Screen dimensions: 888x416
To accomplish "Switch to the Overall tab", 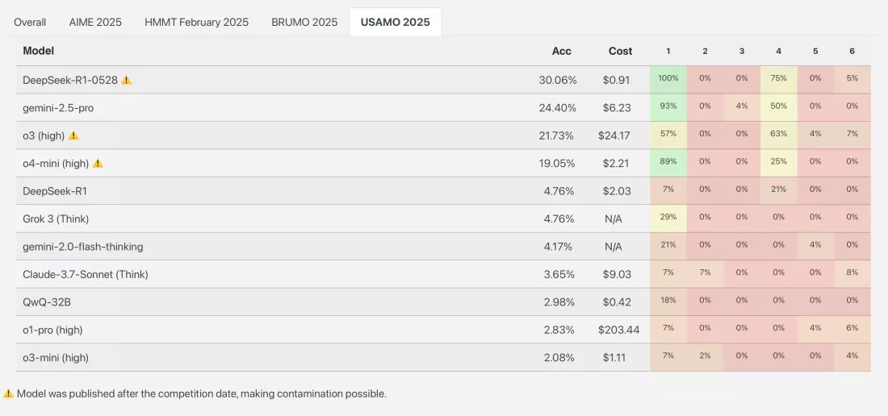I will click(x=30, y=22).
